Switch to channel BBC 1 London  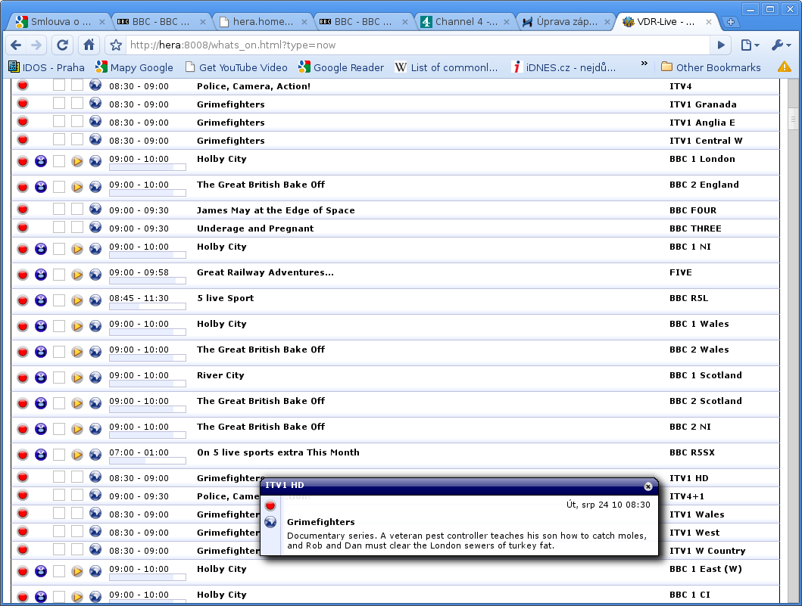41,161
